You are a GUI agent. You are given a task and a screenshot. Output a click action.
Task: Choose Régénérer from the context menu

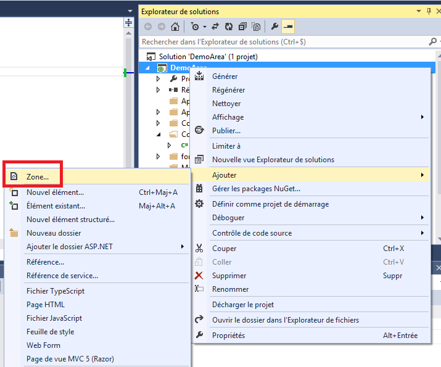(311, 90)
